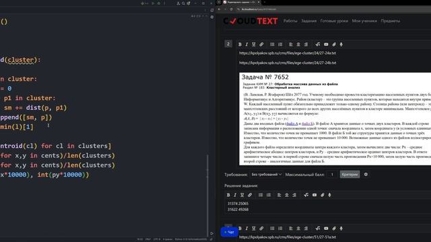Toggle underline in task 2 description toolbar

pyautogui.click(x=254, y=44)
